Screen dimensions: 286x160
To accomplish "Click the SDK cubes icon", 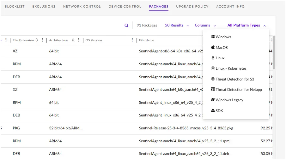I will 213,110.
